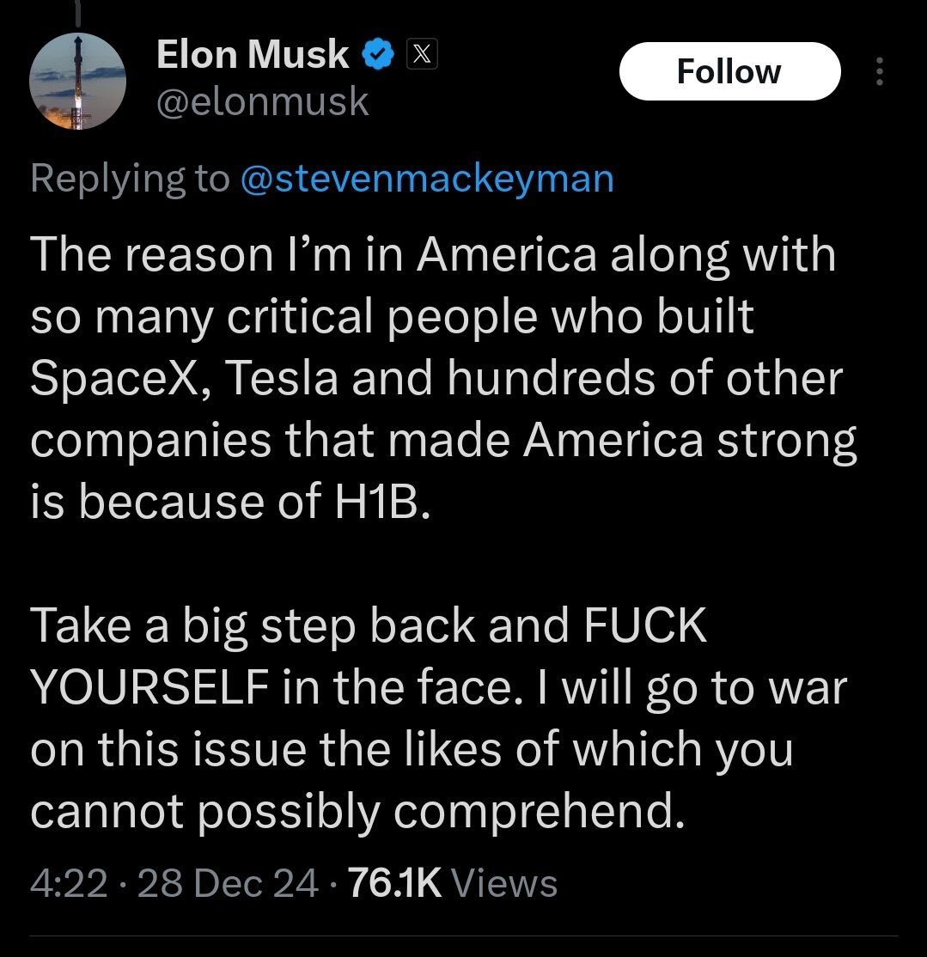The height and width of the screenshot is (957, 927).
Task: Click 'cannot possibly comprehend' text
Action: point(357,811)
